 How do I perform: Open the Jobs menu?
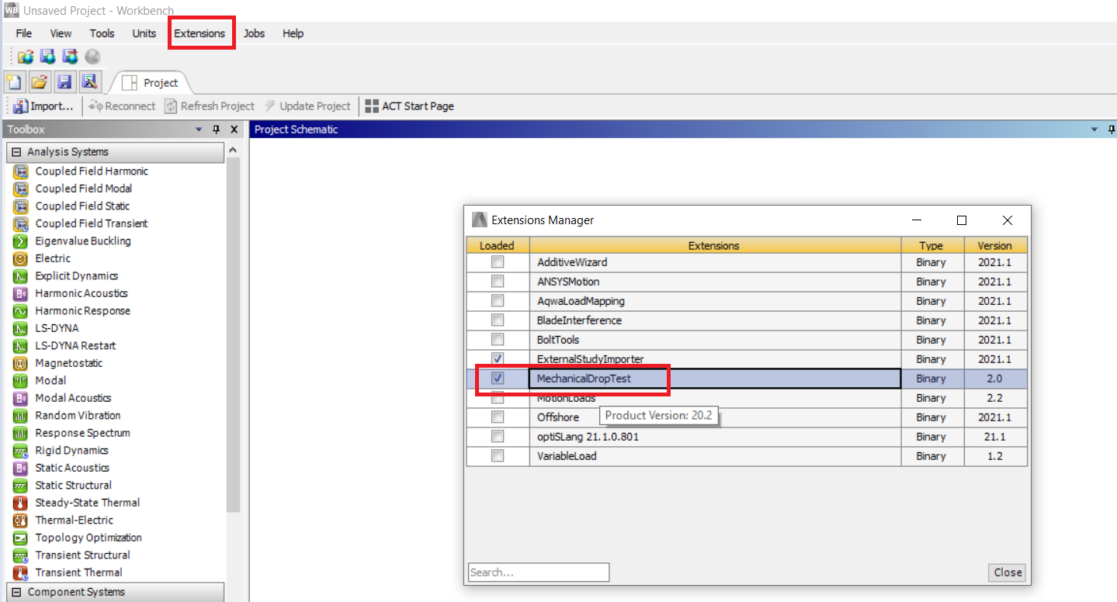[x=254, y=33]
